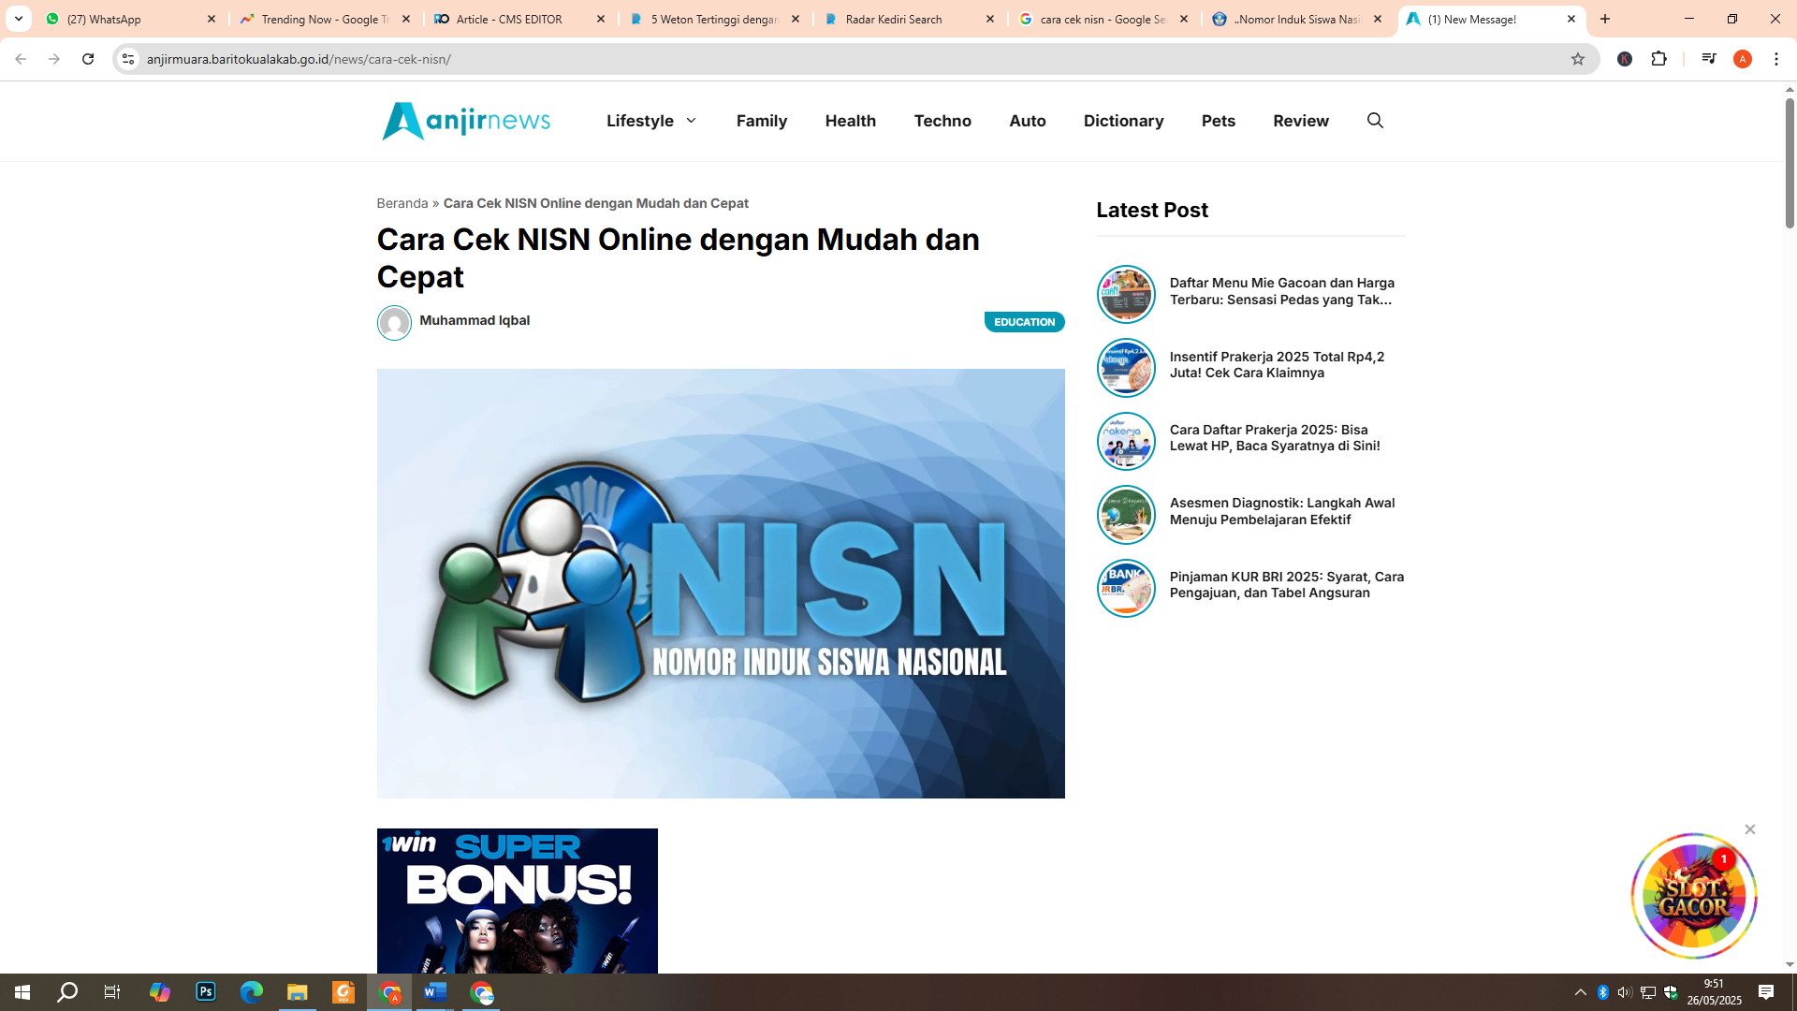Expand the tab search dropdown arrow
This screenshot has width=1797, height=1011.
pos(19,19)
